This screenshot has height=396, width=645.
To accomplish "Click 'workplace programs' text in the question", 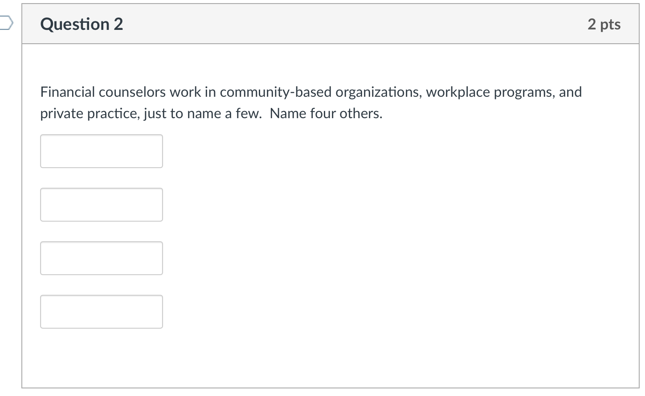I will tap(489, 92).
